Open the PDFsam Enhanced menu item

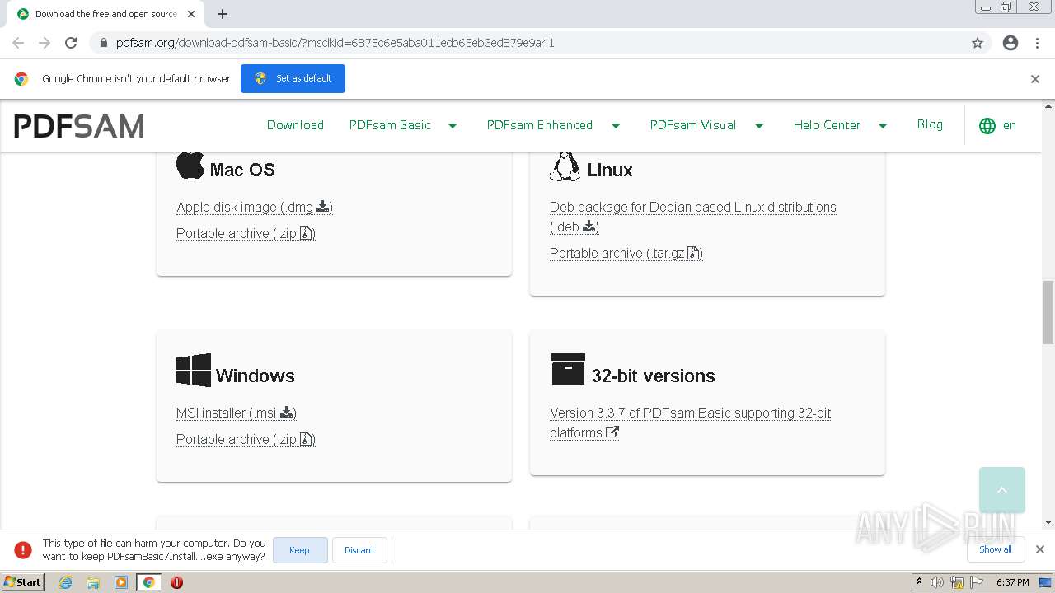click(540, 125)
